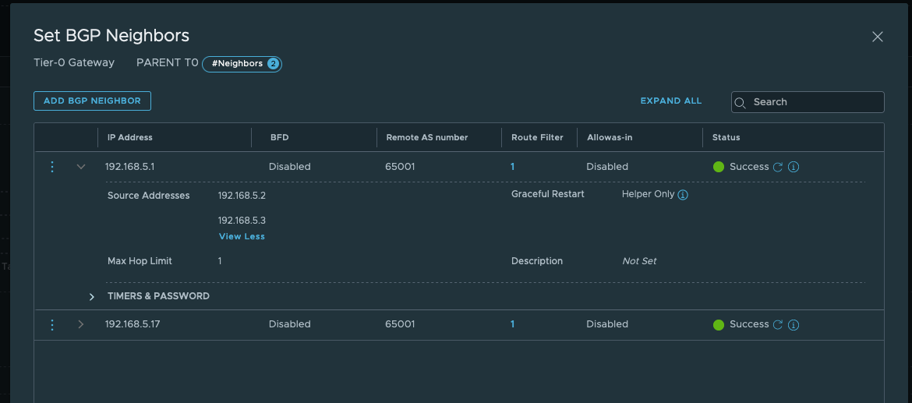
Task: Close the Set BGP Neighbors dialog
Action: [877, 37]
